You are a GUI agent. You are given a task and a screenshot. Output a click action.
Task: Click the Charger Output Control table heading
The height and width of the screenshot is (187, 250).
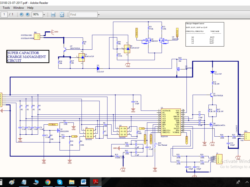click(195, 23)
